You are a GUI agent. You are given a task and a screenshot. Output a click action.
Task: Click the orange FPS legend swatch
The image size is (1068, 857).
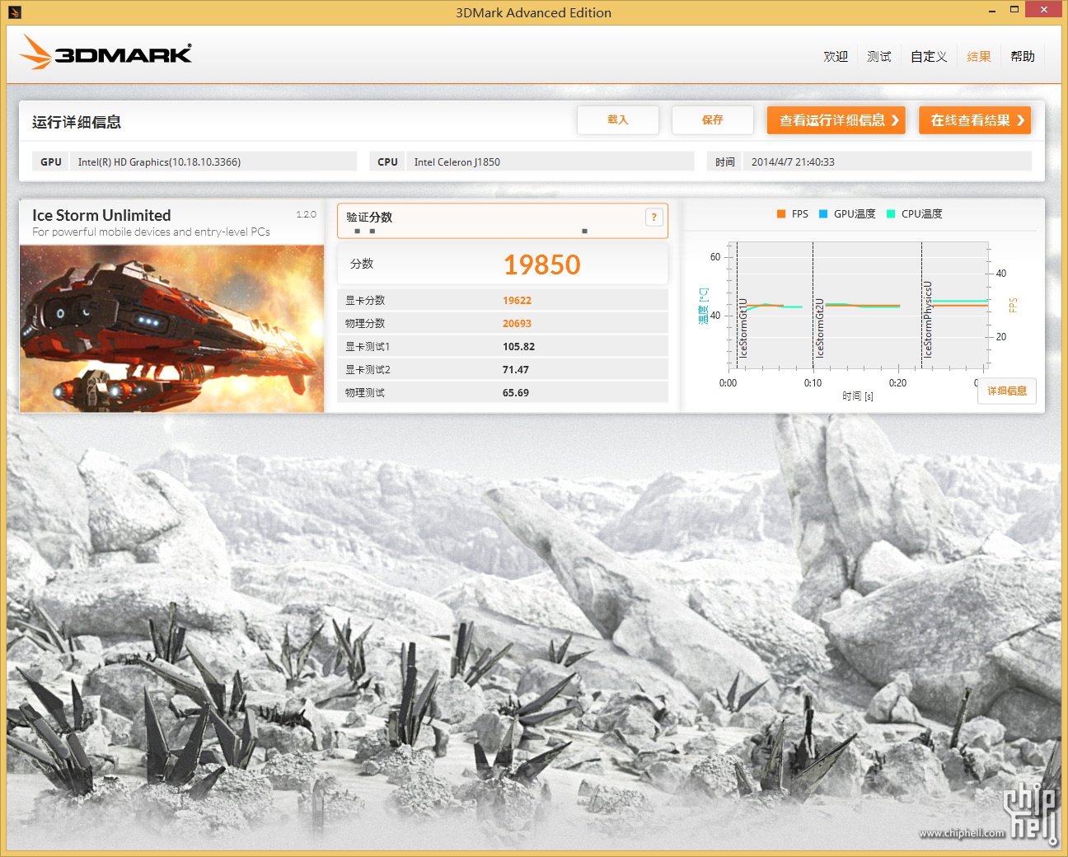(x=781, y=214)
